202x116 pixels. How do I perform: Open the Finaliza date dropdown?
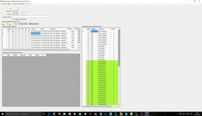21,14
